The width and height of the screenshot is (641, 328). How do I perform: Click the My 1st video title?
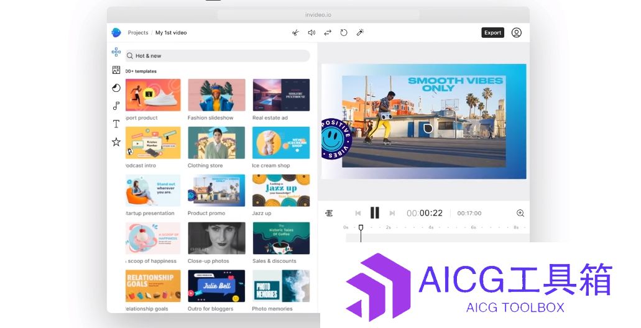point(171,33)
